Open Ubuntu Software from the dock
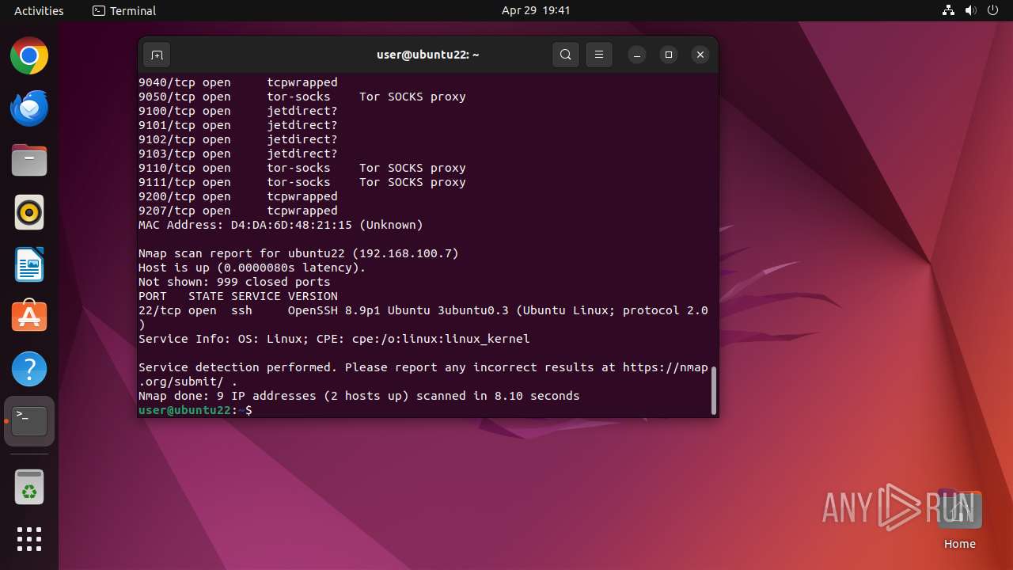 (x=29, y=317)
